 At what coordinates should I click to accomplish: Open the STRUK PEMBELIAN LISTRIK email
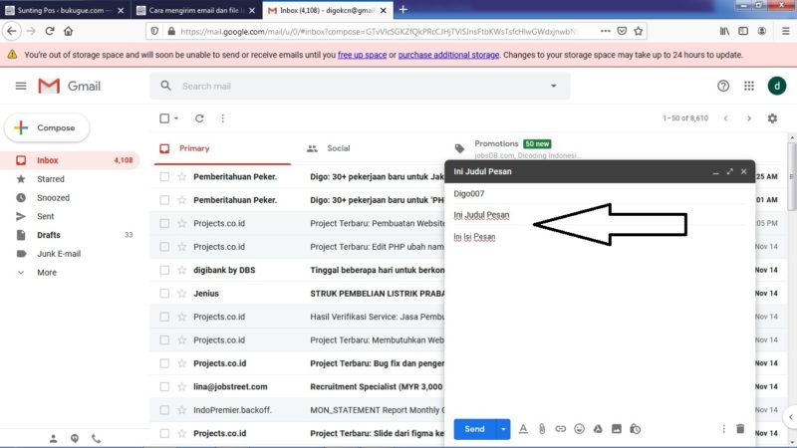[x=378, y=294]
